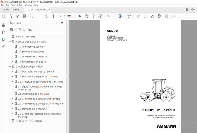
Task: Click the stamp tool icon
Action: pyautogui.click(x=160, y=16)
